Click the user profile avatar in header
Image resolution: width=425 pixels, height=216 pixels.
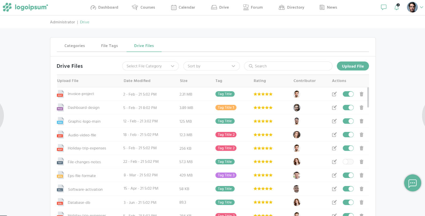click(x=412, y=7)
